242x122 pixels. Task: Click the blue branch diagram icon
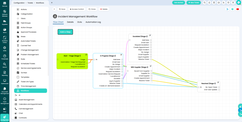coord(227,9)
